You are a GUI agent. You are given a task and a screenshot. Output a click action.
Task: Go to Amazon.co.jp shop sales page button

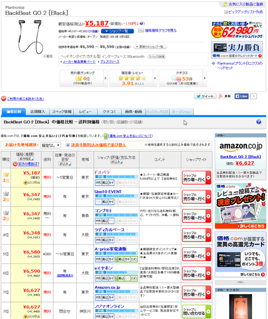pyautogui.click(x=197, y=292)
